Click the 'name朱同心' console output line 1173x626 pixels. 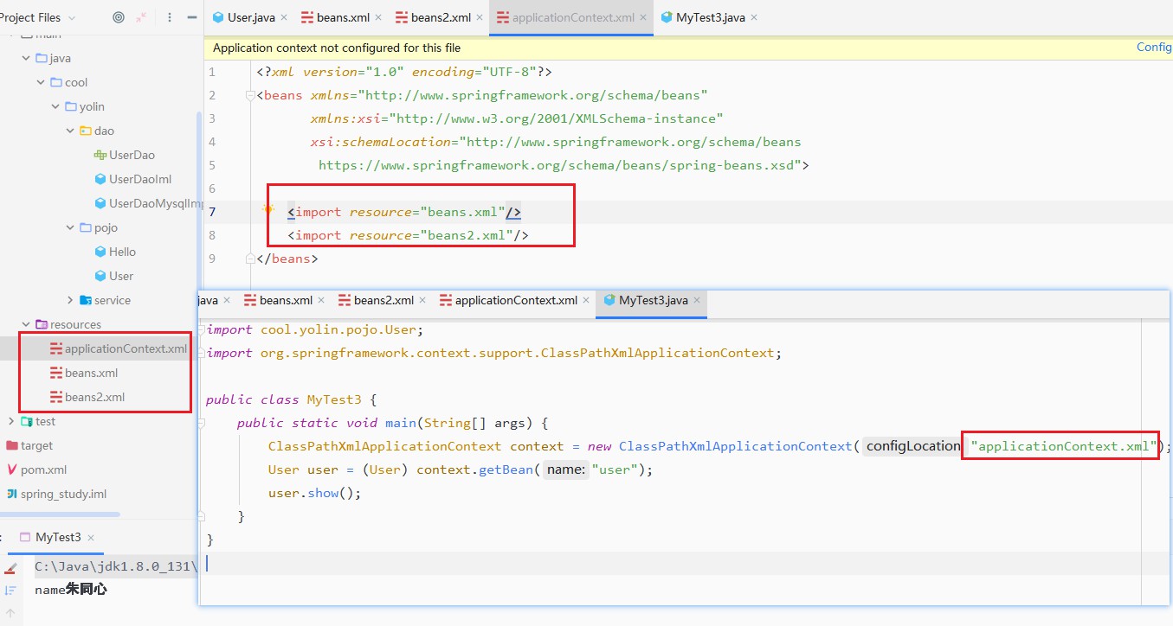71,590
